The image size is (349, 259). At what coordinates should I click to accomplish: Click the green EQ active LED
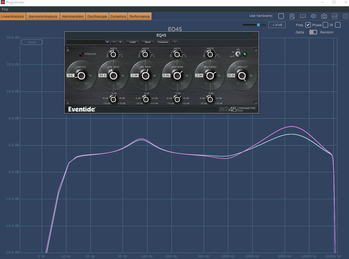click(x=245, y=54)
